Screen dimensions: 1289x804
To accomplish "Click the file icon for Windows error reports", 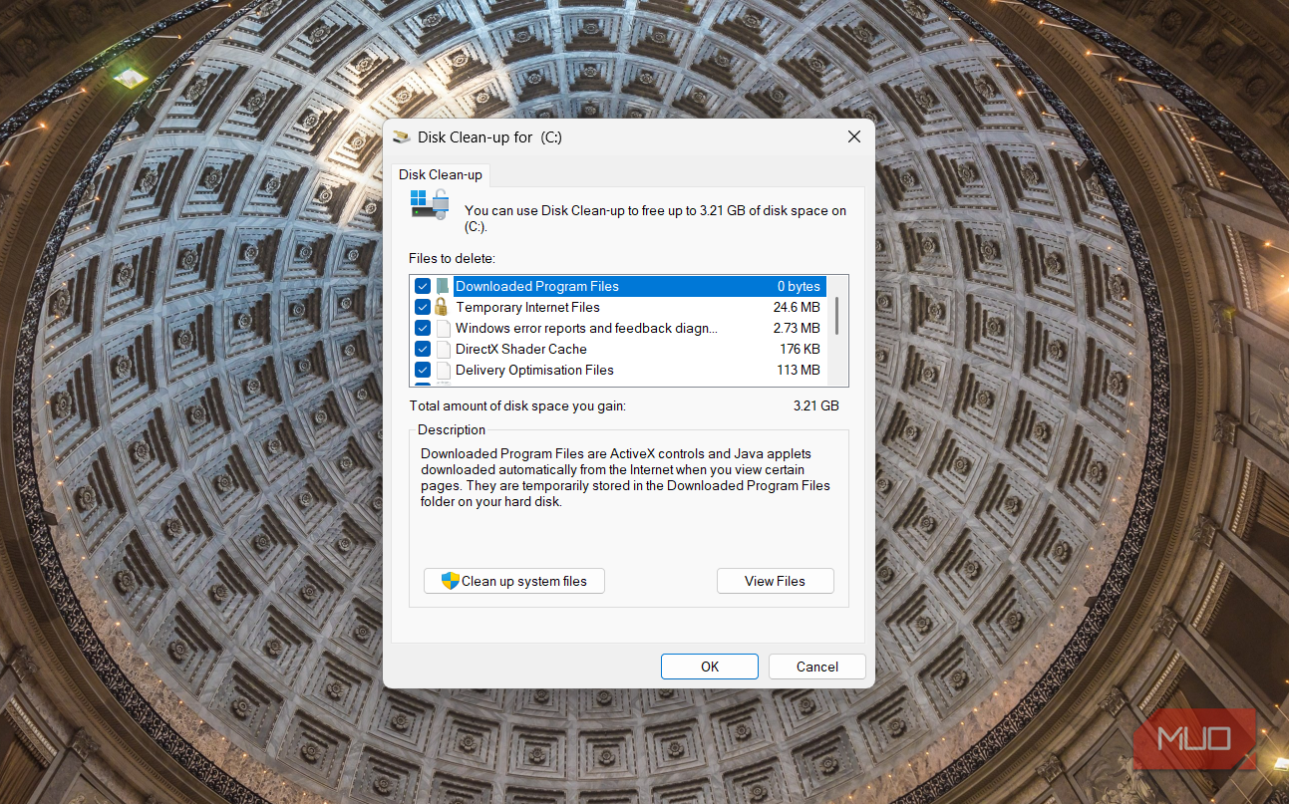I will [x=443, y=328].
